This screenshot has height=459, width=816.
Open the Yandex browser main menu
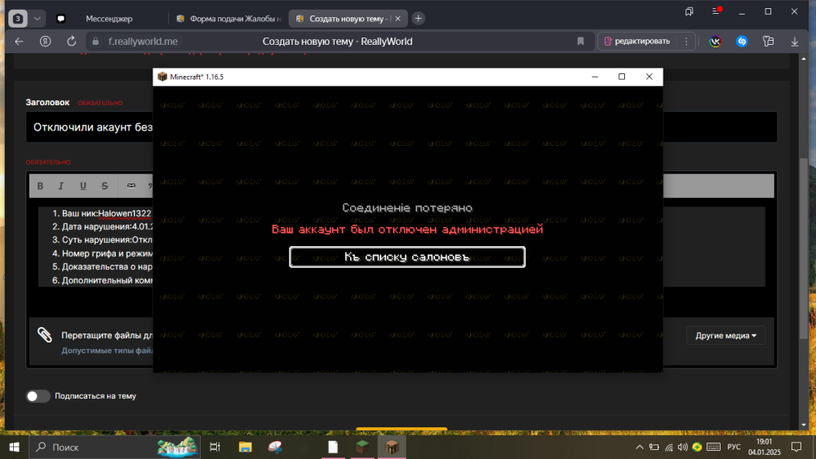pos(716,11)
